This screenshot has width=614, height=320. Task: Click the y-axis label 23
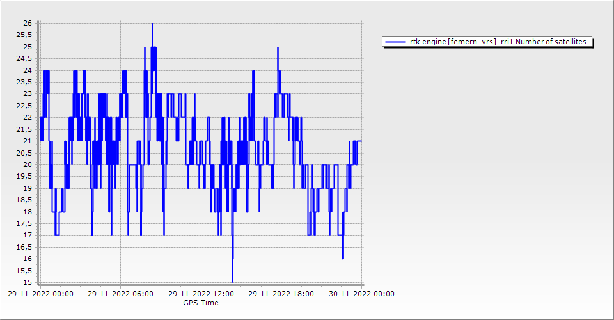[28, 94]
